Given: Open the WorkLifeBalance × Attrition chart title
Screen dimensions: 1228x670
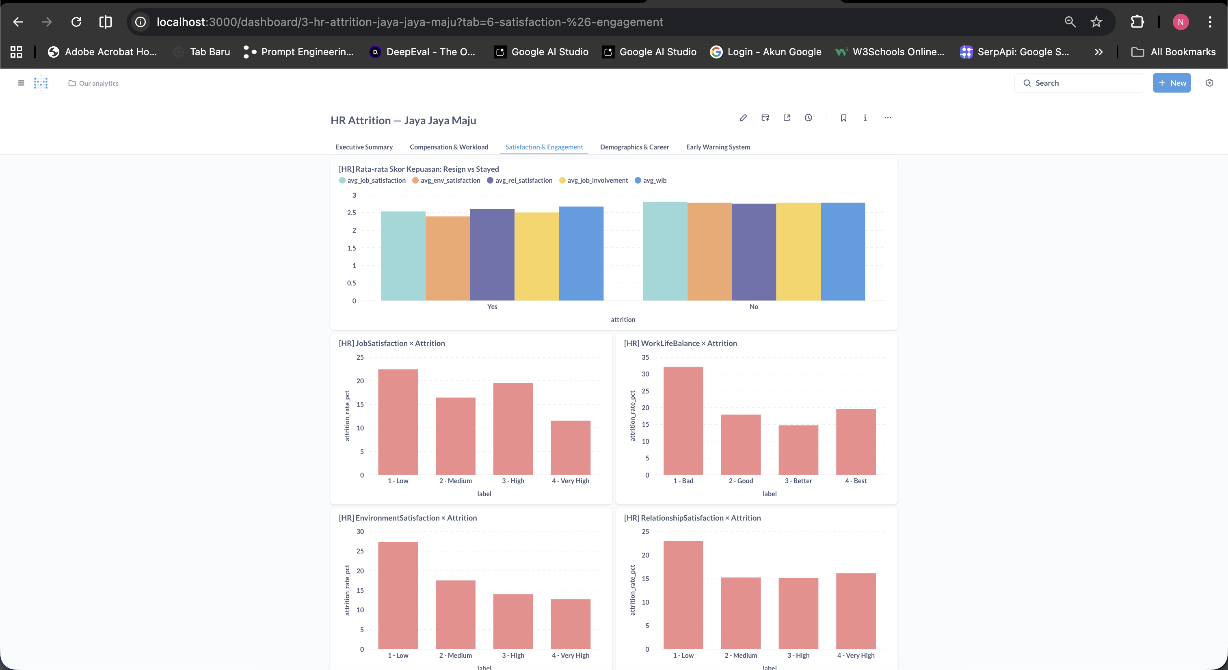Looking at the screenshot, I should click(680, 344).
